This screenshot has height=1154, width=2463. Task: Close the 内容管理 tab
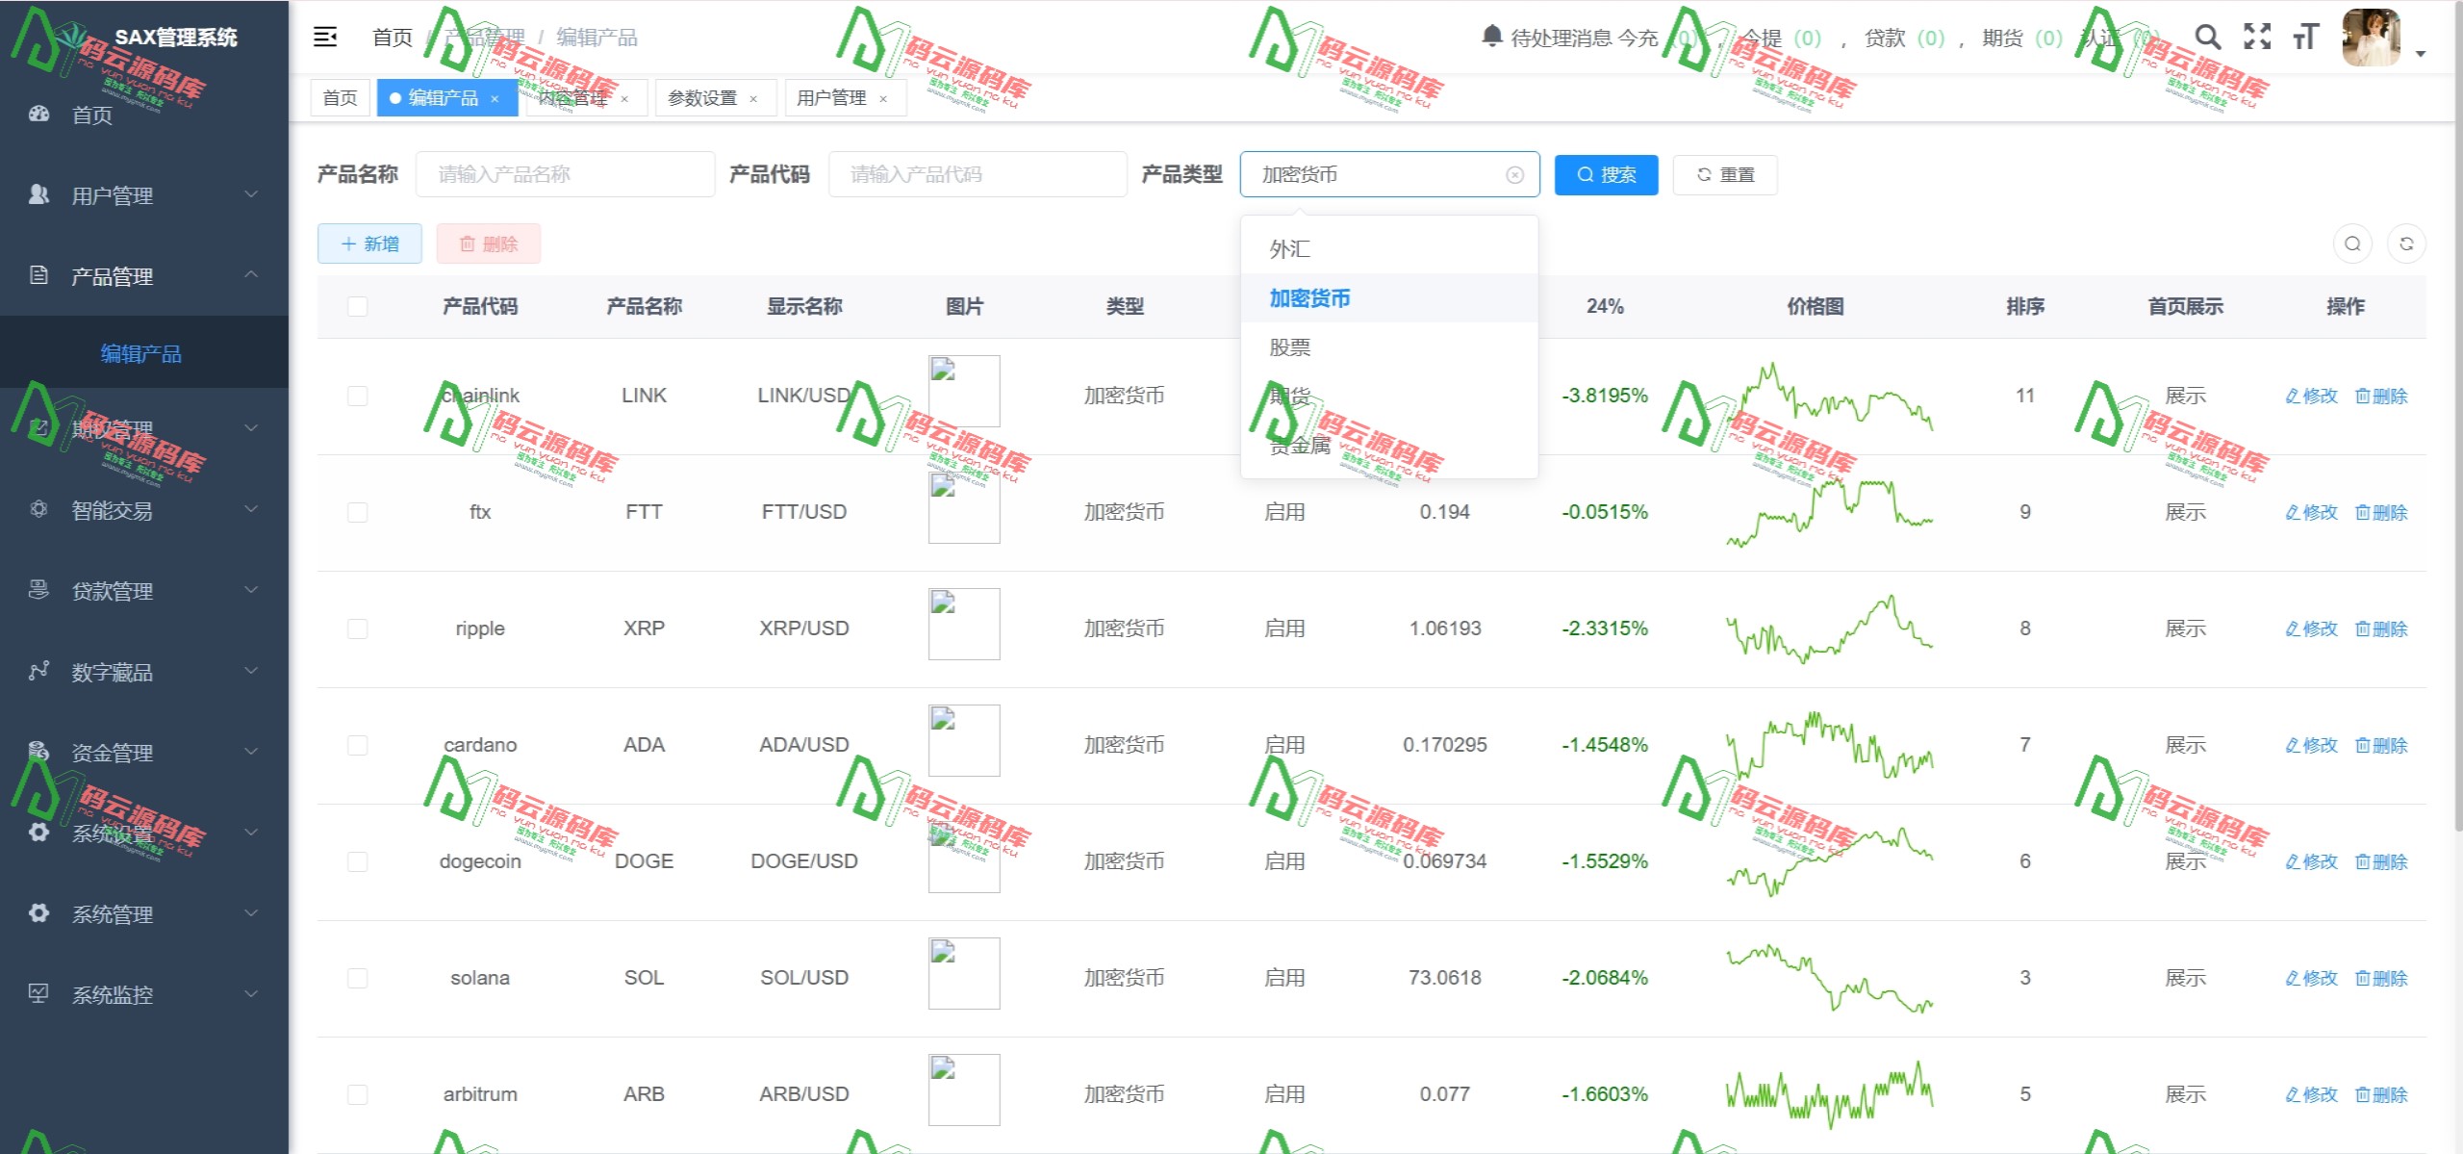point(624,99)
